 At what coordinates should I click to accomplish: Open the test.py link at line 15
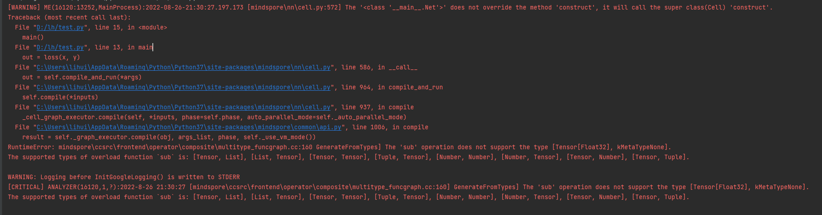pos(60,28)
